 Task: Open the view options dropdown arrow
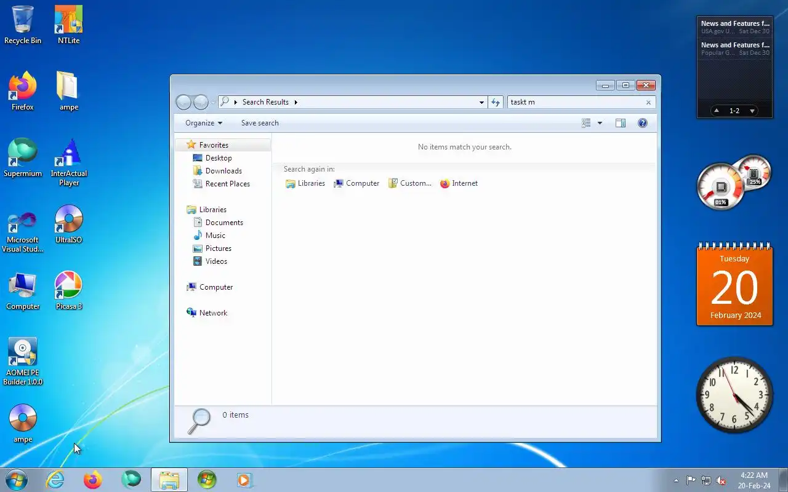click(600, 123)
